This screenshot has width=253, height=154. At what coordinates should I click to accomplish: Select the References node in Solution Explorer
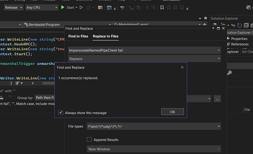tap(240, 44)
